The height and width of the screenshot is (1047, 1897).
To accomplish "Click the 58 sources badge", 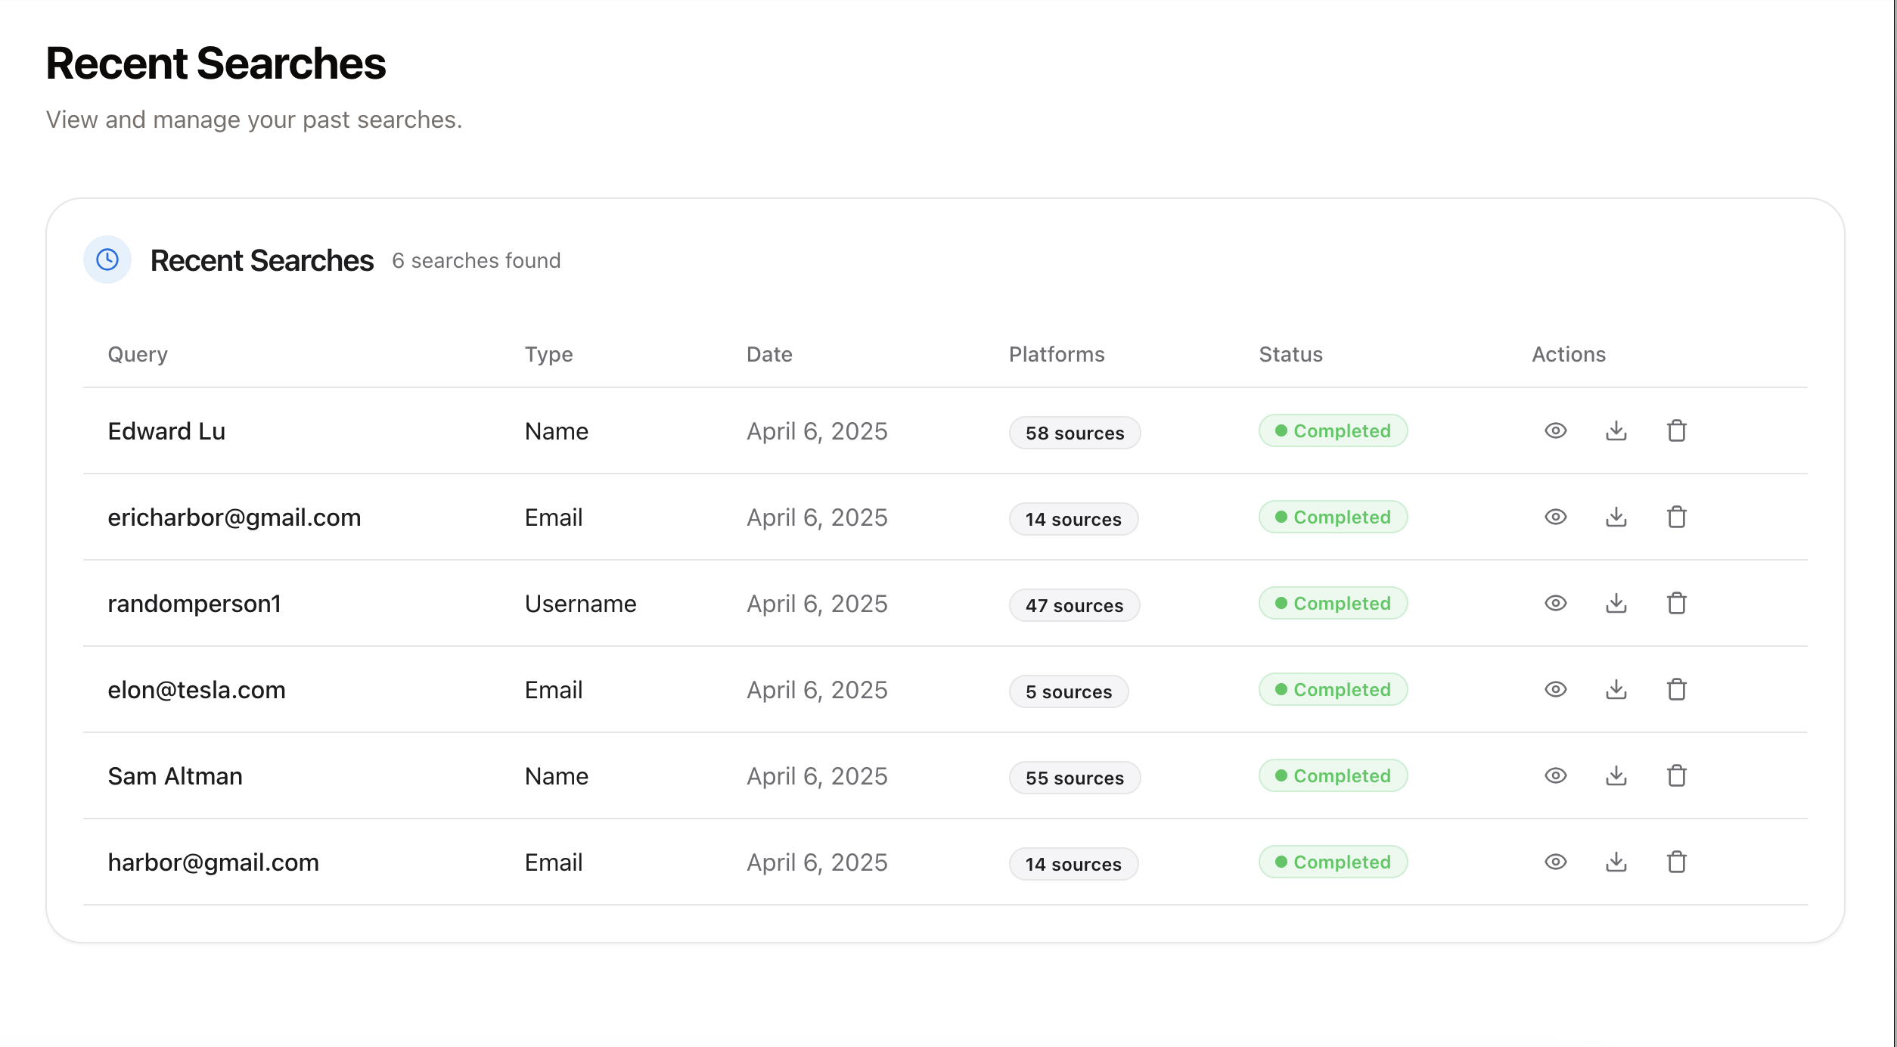I will [x=1074, y=433].
